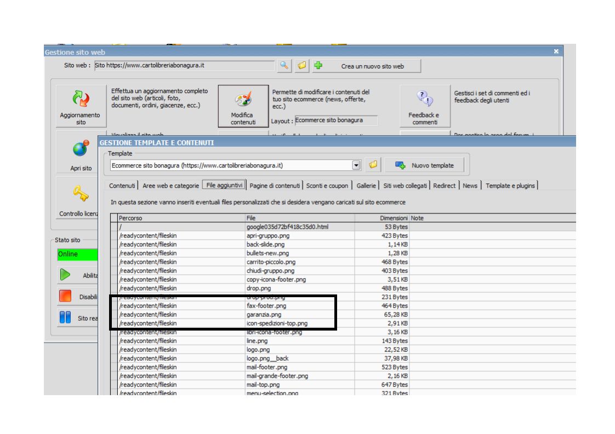Sort by the Dimensioni column header
The height and width of the screenshot is (434, 615).
point(382,218)
